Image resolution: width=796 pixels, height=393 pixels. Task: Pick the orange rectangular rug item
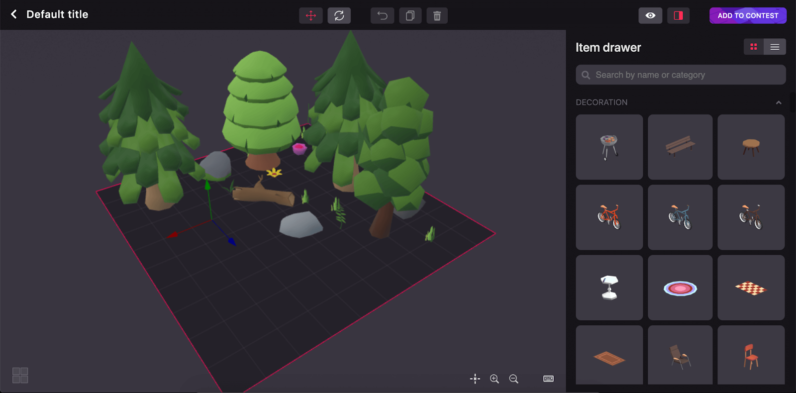(x=609, y=355)
